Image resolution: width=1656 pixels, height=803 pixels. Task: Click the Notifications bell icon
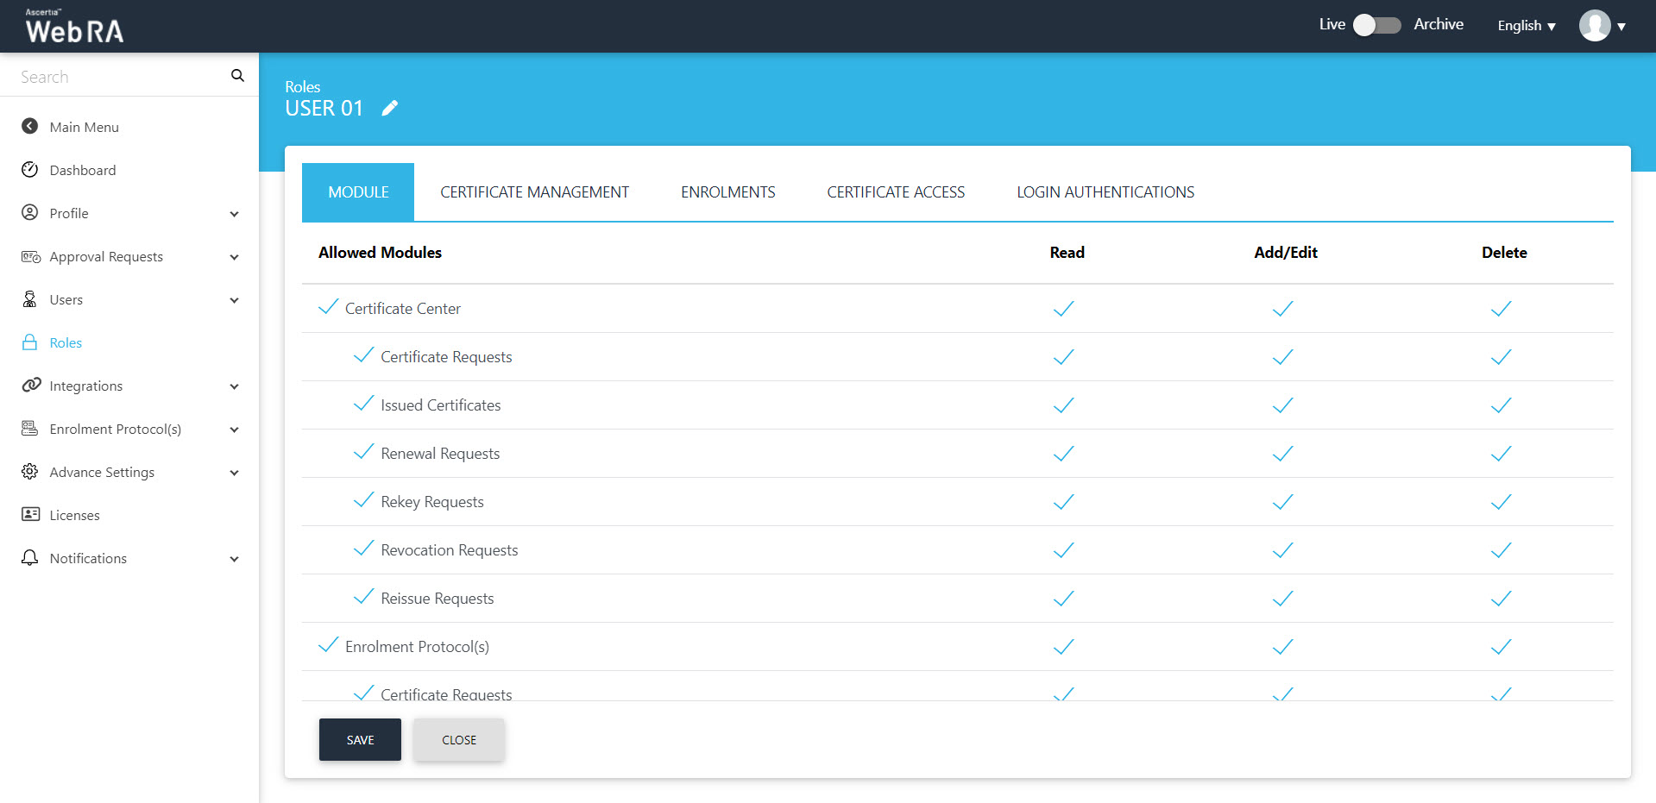30,558
